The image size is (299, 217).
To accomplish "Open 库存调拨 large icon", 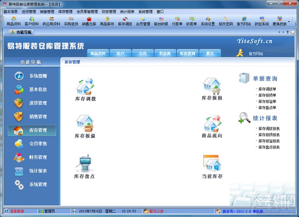I will [x=86, y=89].
